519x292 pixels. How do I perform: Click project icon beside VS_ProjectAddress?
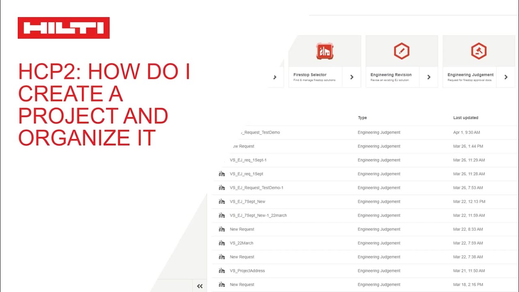222,271
